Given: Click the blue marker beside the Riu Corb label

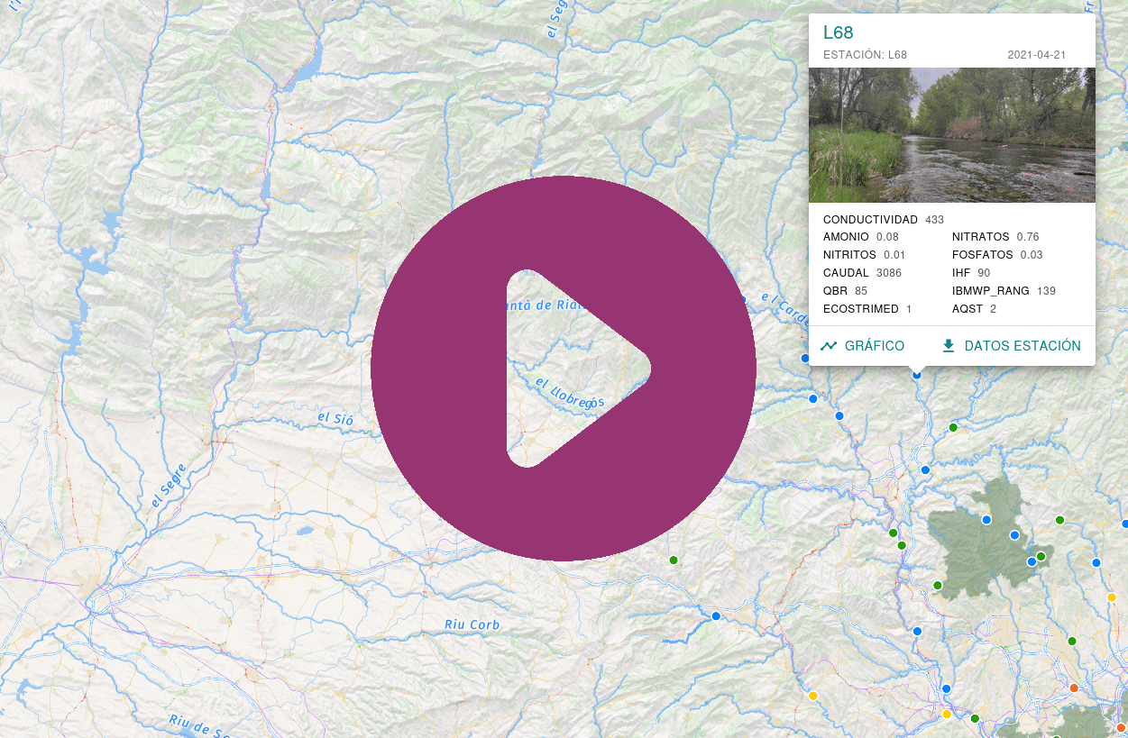Looking at the screenshot, I should (x=716, y=616).
